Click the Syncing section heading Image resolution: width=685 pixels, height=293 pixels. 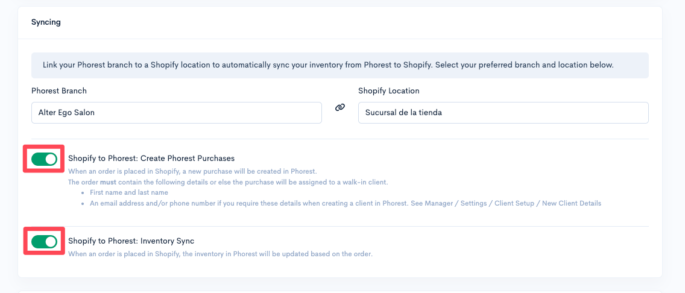pos(46,22)
